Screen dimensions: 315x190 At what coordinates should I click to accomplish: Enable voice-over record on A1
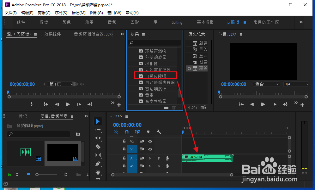[x=167, y=159]
